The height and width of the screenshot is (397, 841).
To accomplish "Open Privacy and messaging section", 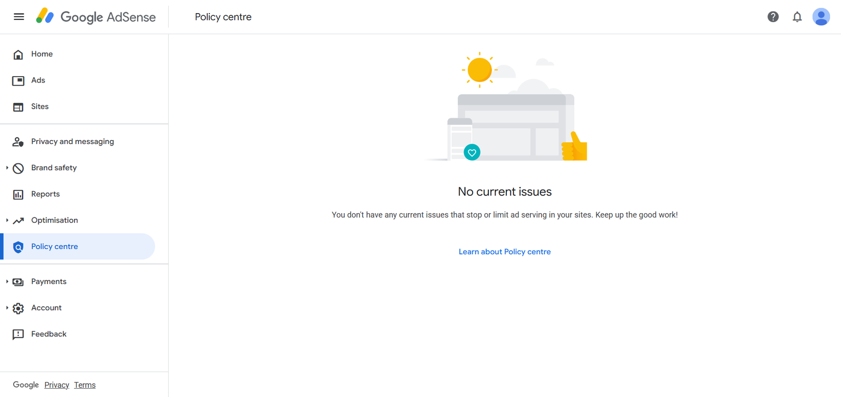I will click(73, 142).
